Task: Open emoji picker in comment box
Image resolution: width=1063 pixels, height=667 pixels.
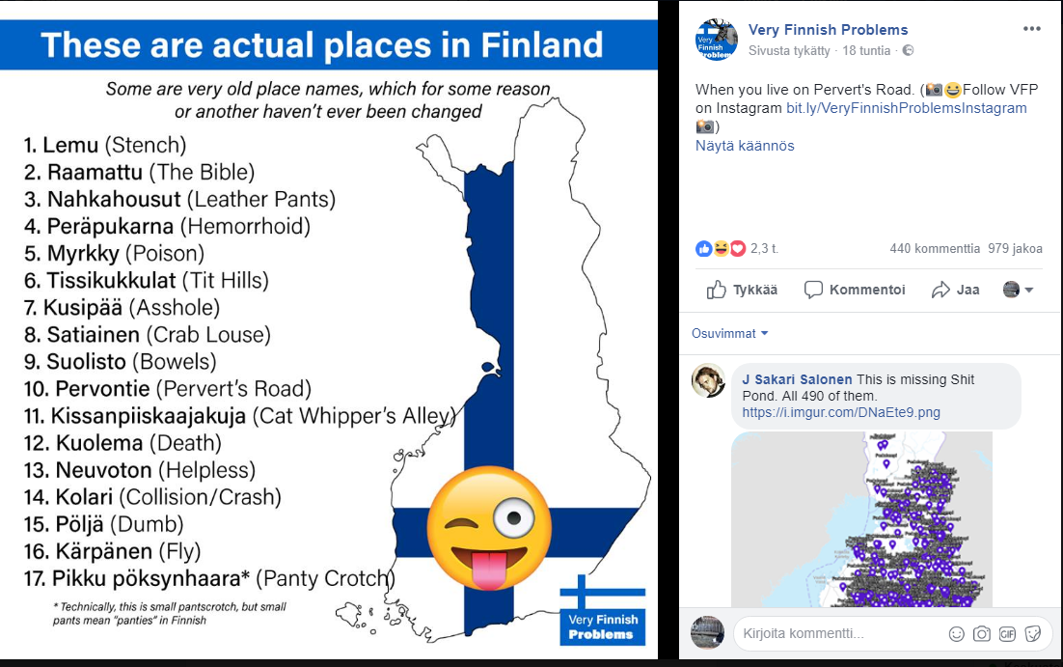Action: 956,634
